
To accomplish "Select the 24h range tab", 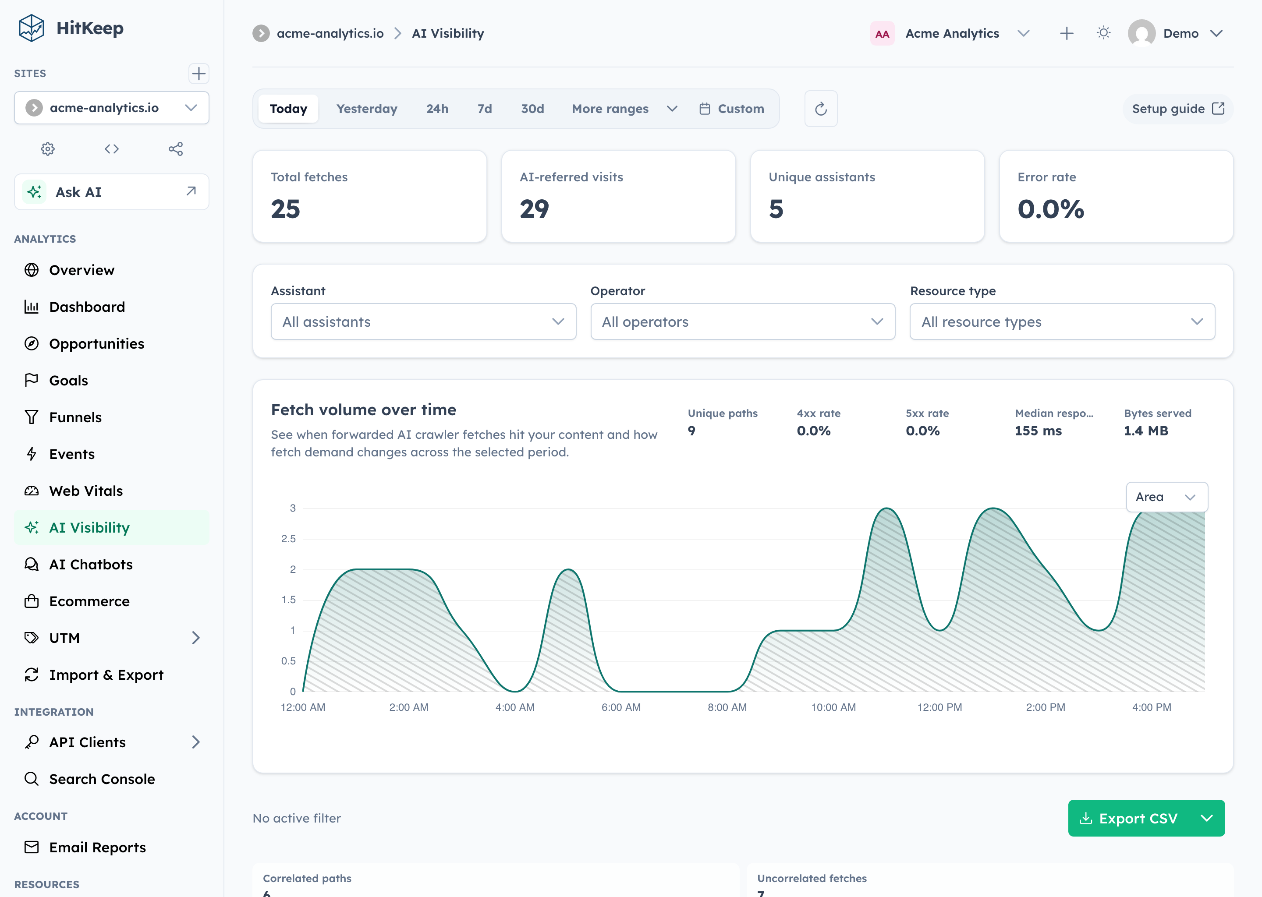I will [437, 109].
